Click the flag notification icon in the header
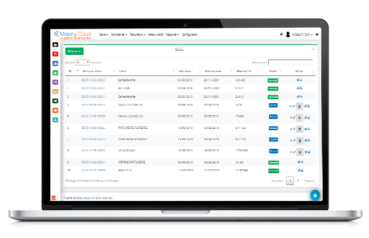Viewport: 369px width, 238px height. [x=281, y=34]
